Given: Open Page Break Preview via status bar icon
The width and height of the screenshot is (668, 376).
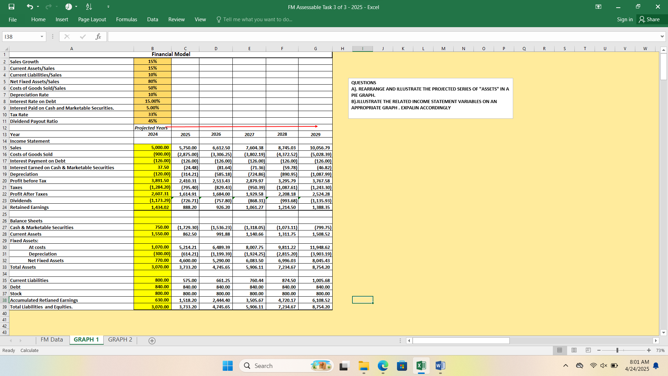Looking at the screenshot, I should (x=588, y=350).
